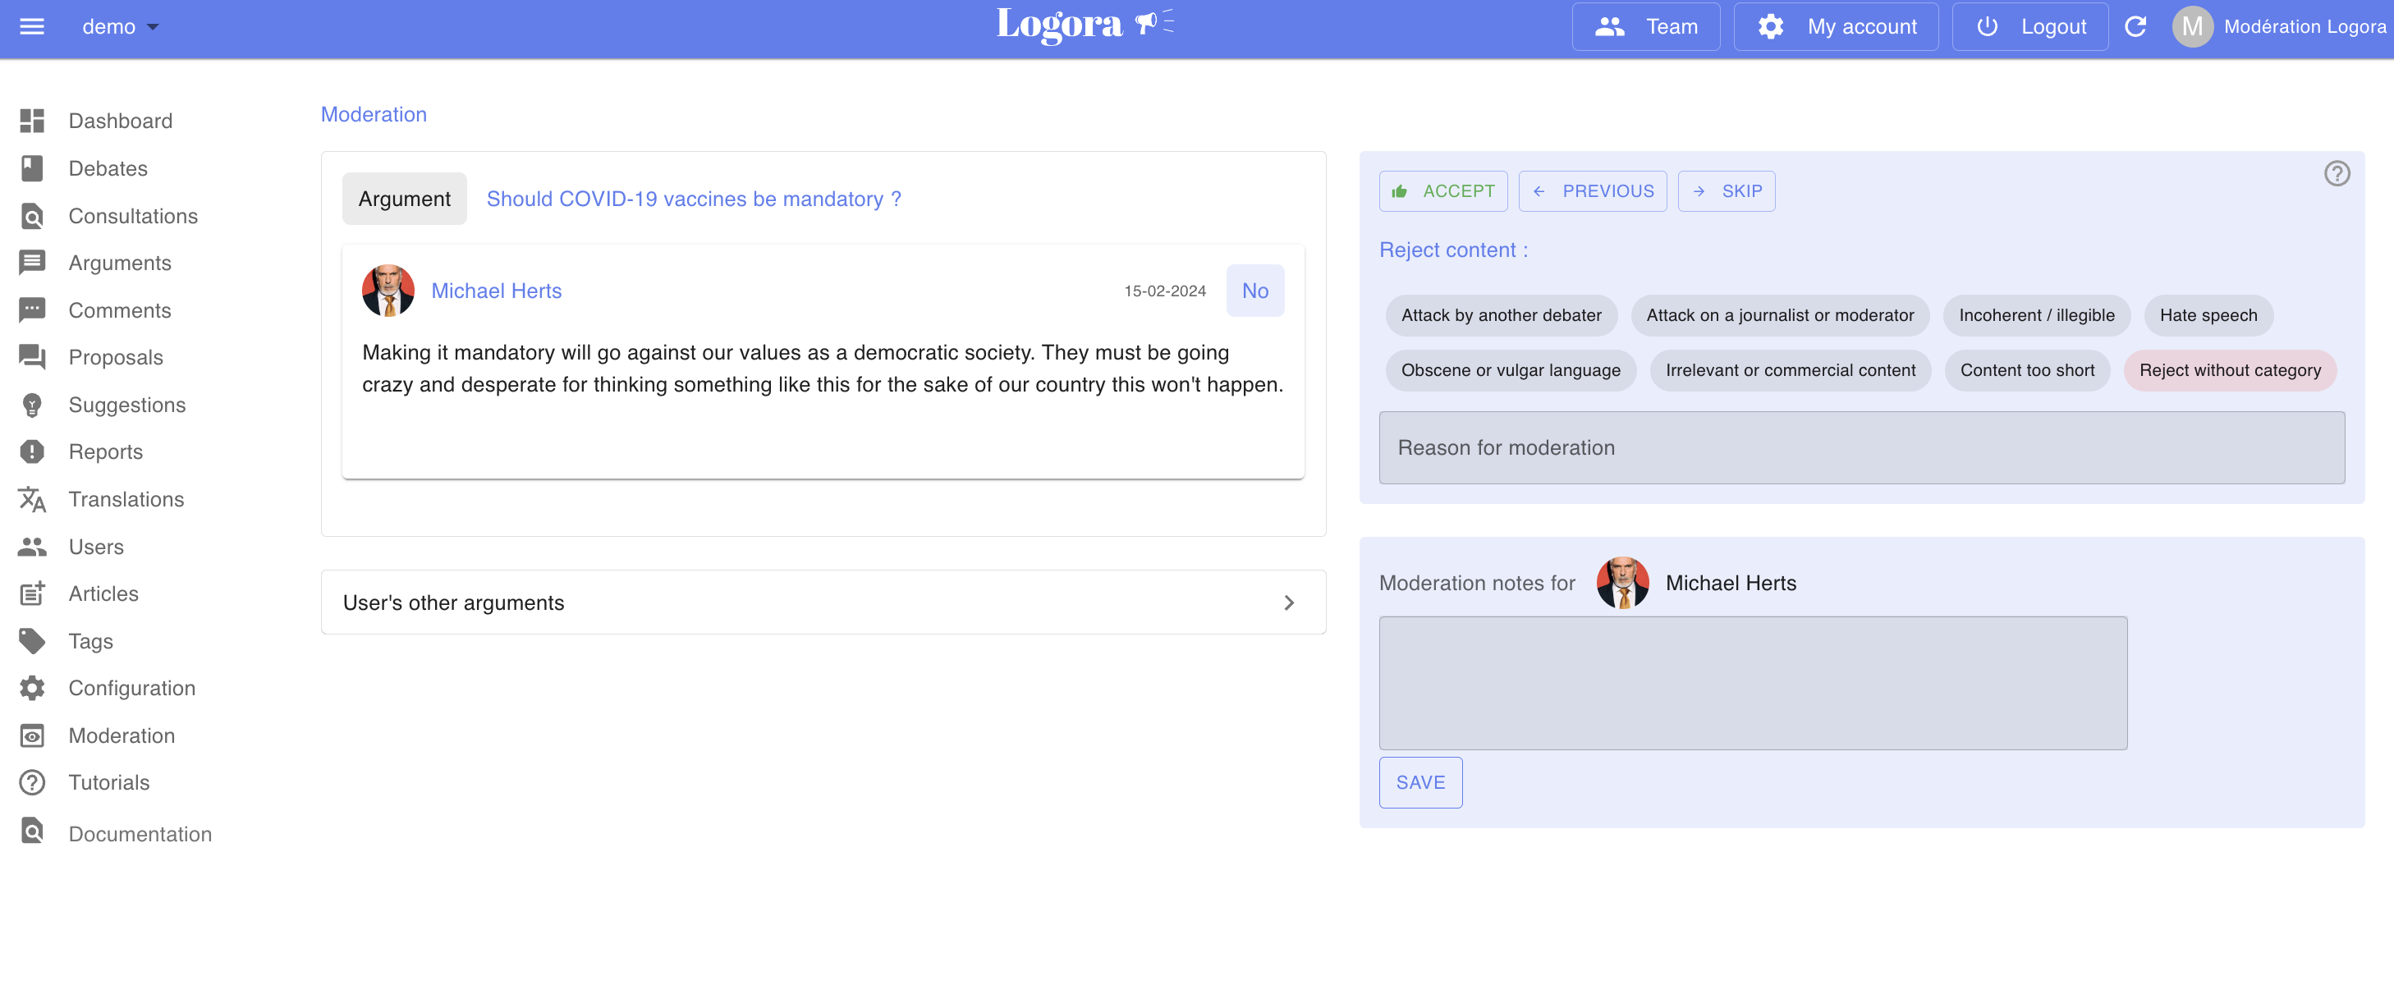Choose Incoherent / illegible reason
The image size is (2394, 985).
[2036, 315]
